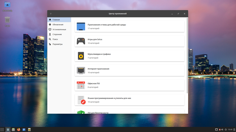236x132 pixels.
Task: Click the power icon in system tray
Action: click(226, 130)
